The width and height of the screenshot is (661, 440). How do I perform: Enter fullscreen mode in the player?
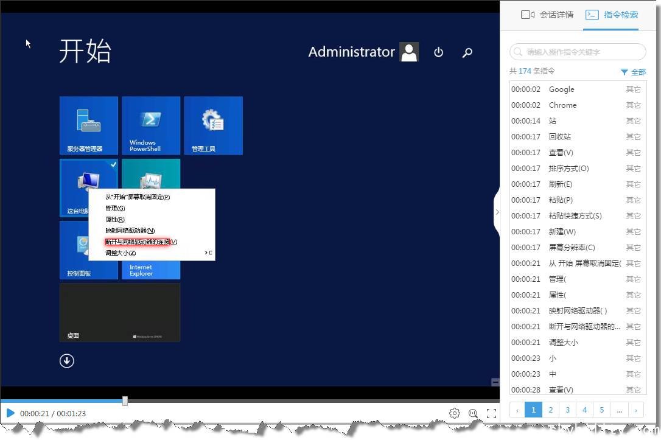point(491,413)
